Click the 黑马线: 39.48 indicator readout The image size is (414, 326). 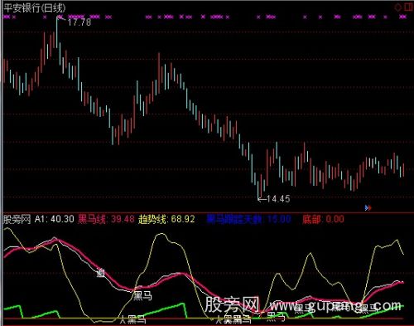click(106, 219)
